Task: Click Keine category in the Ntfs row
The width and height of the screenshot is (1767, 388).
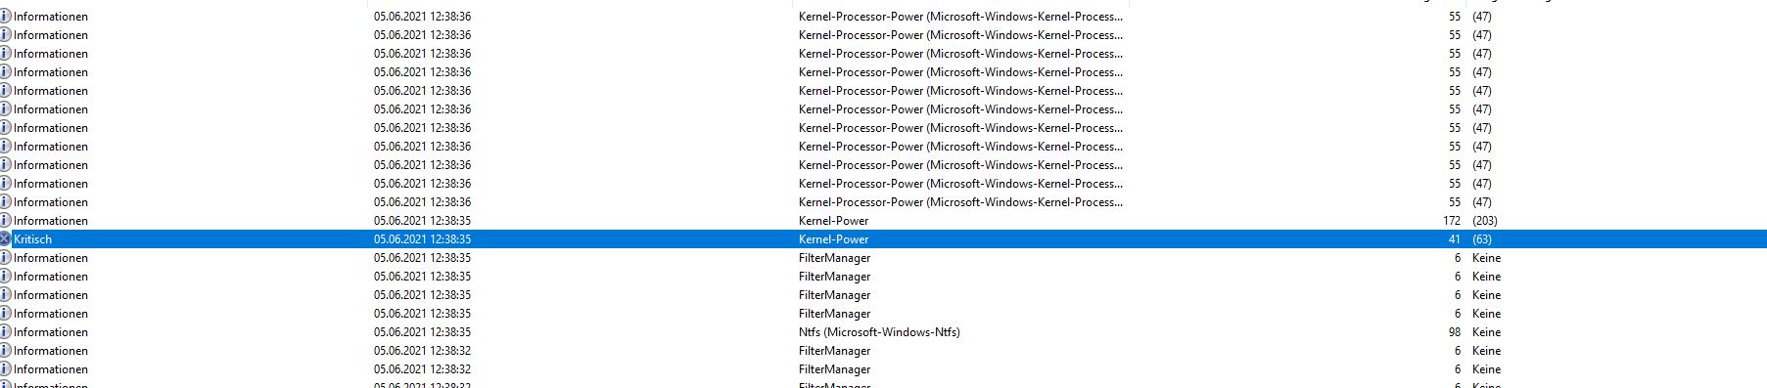Action: (1486, 332)
